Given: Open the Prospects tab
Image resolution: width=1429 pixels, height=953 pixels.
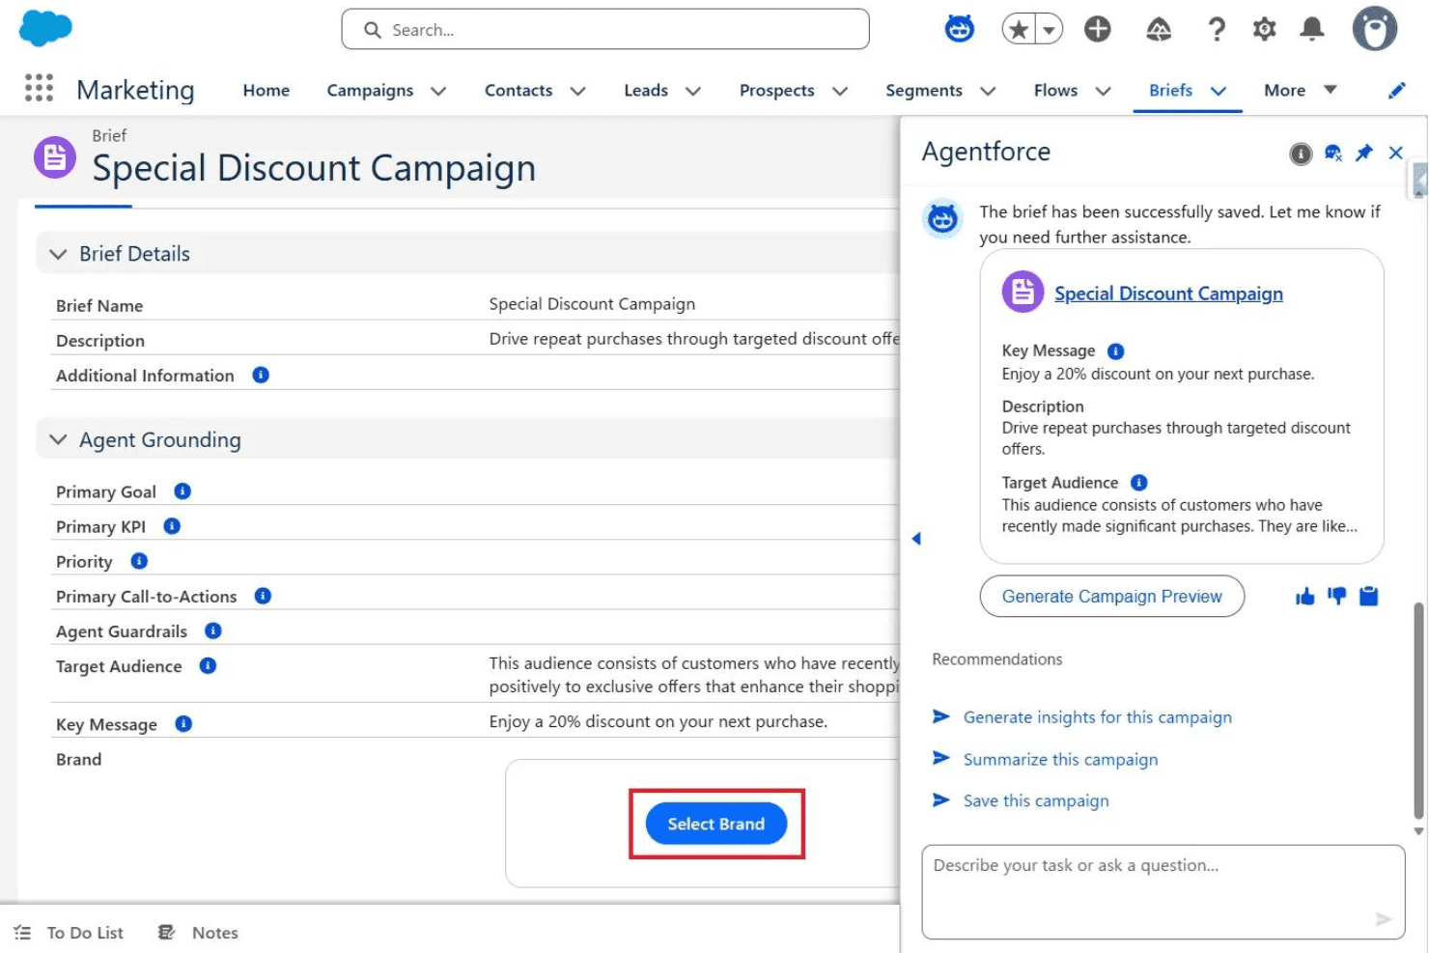Looking at the screenshot, I should coord(777,90).
